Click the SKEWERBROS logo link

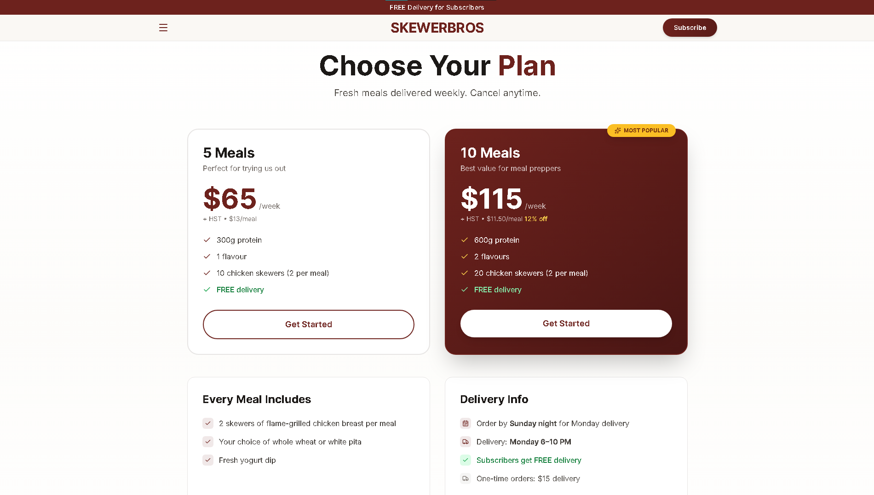pos(437,28)
